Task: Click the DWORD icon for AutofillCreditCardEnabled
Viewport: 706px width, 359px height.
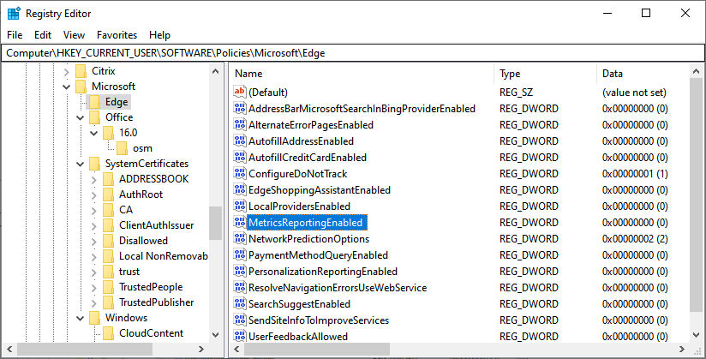Action: tap(240, 158)
